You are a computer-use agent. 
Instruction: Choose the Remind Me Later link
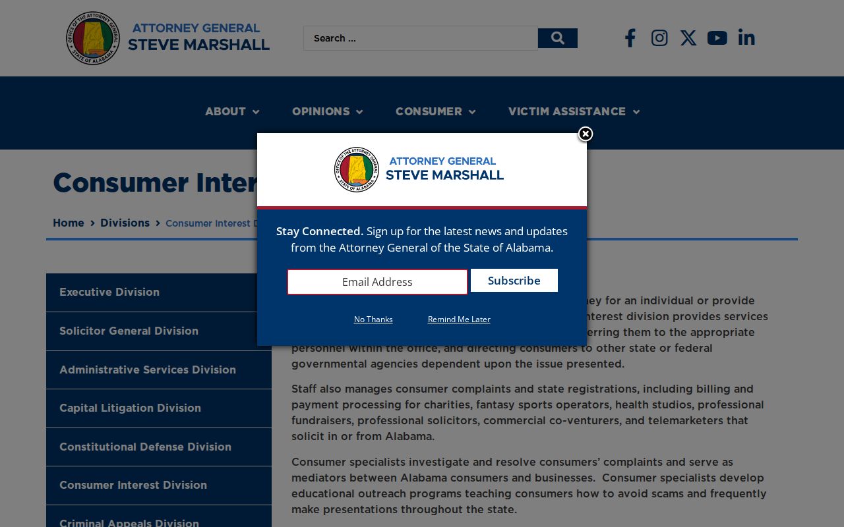coord(459,319)
